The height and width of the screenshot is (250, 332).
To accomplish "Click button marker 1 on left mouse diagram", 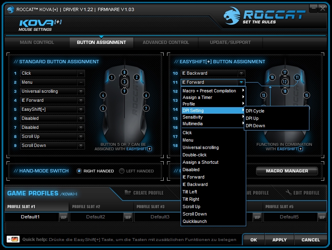I will click(112, 77).
